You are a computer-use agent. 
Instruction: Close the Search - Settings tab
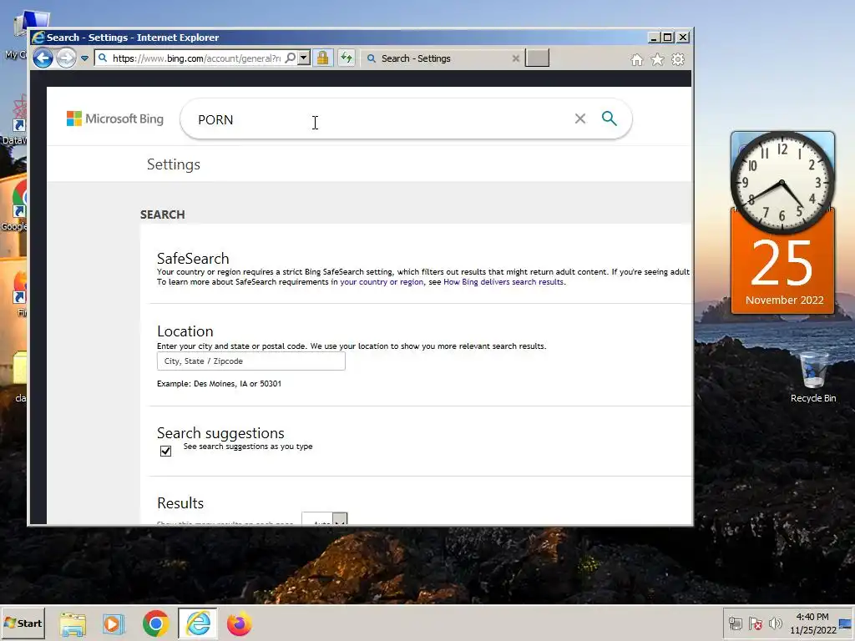click(515, 58)
